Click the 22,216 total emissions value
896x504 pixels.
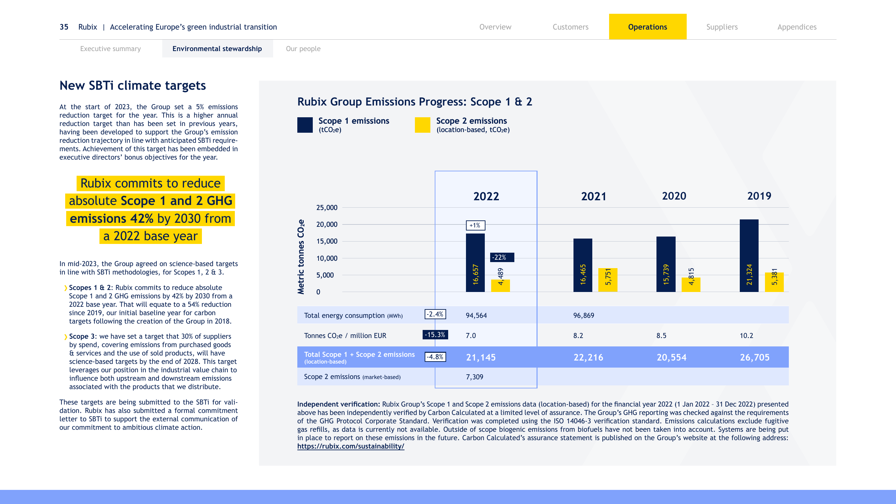click(x=588, y=357)
